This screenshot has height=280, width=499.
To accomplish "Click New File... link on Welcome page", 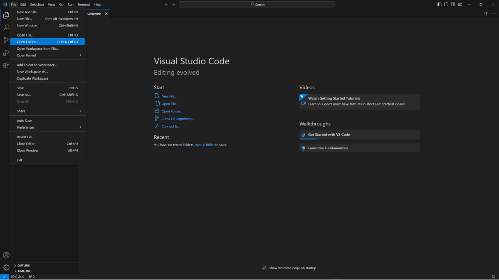I will tap(169, 96).
